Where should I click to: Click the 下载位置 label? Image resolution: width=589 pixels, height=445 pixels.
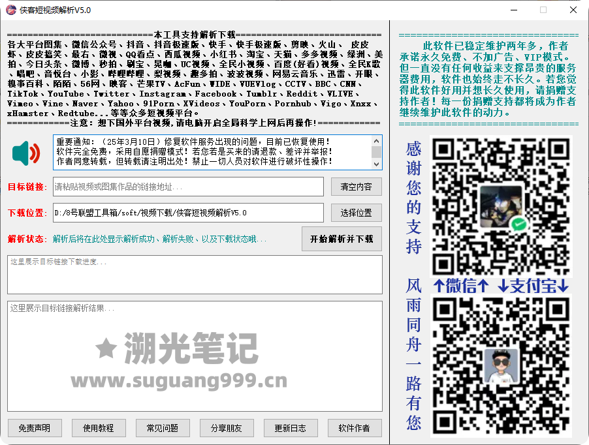[27, 213]
